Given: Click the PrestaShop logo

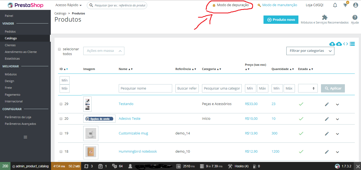Looking at the screenshot, I should 25,5.
